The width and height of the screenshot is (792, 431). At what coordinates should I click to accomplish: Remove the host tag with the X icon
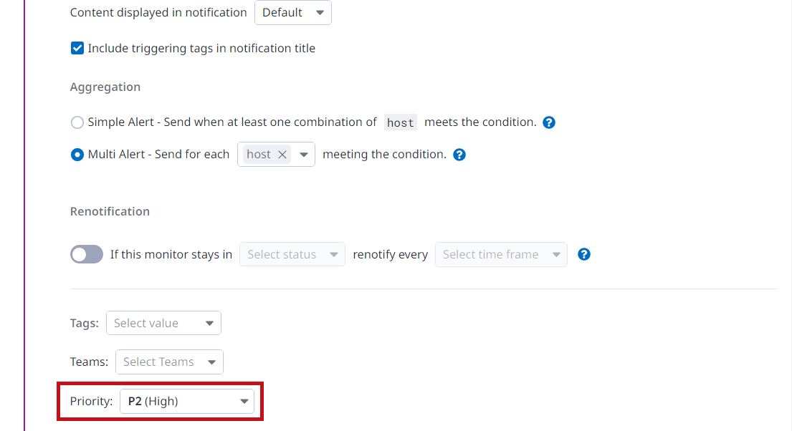(282, 155)
